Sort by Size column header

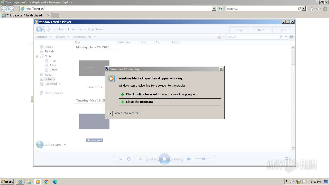point(147,42)
